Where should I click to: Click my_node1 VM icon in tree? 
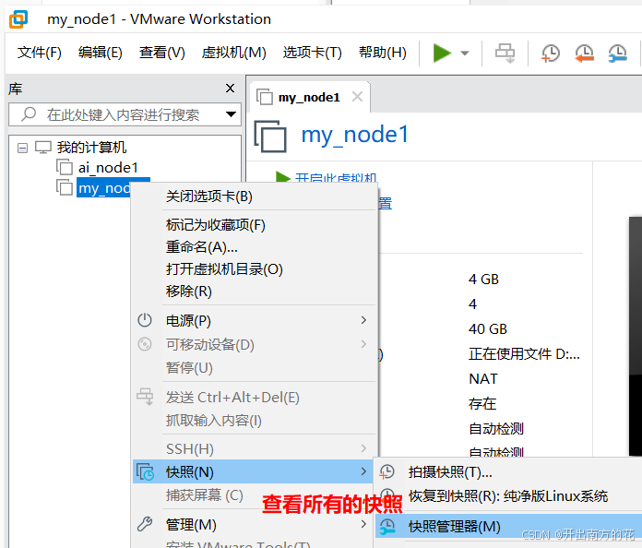pos(65,187)
